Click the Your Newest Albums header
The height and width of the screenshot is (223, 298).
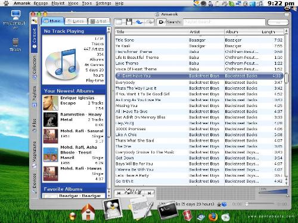pos(73,91)
